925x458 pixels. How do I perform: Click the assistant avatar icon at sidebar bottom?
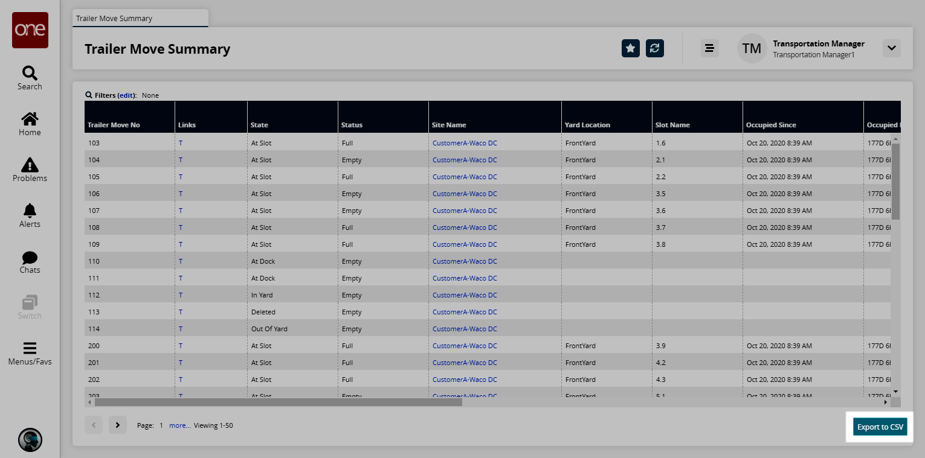pos(30,440)
